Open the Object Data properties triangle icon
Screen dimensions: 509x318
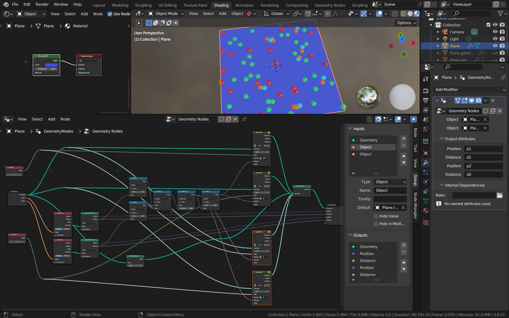(426, 201)
